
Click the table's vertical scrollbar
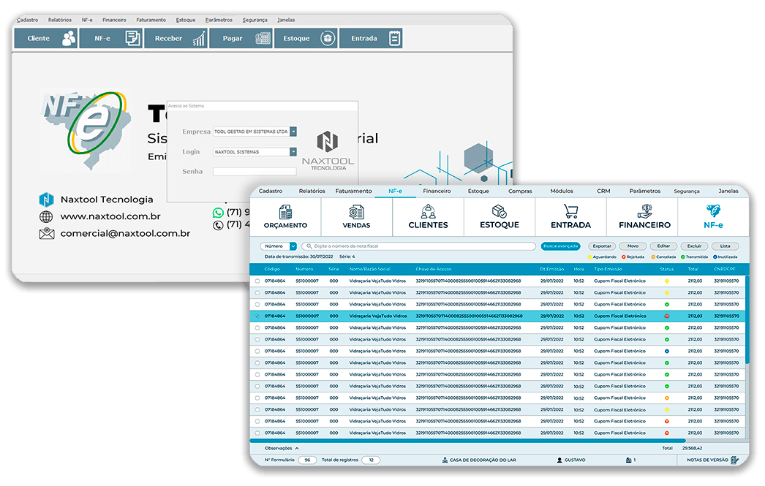click(747, 319)
